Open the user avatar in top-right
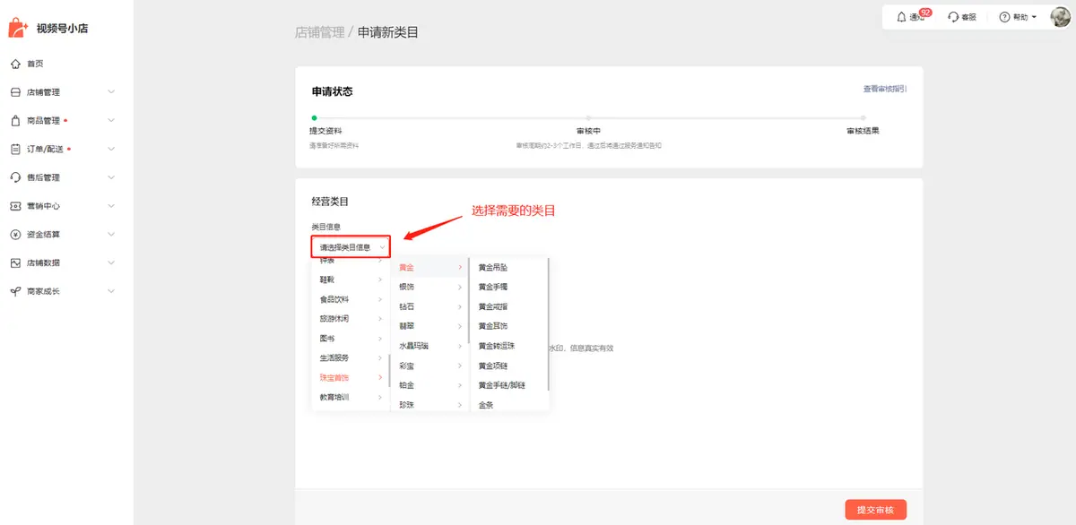 click(x=1061, y=17)
